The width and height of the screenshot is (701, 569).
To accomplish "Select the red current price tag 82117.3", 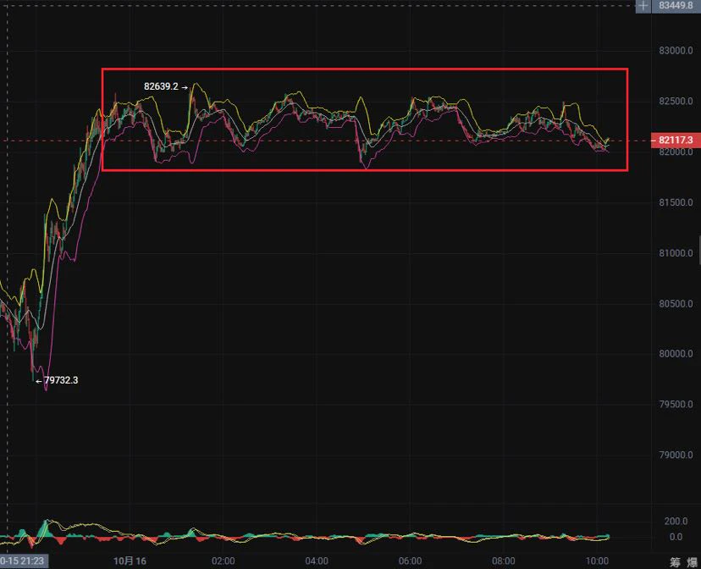I will tap(676, 141).
